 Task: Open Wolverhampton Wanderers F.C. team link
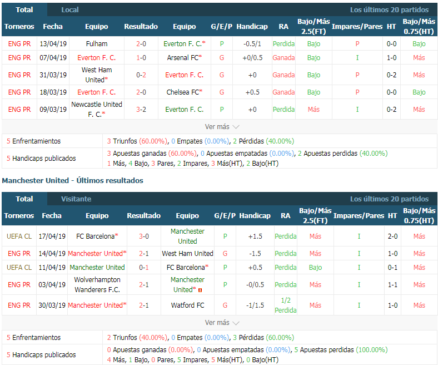[x=97, y=285]
